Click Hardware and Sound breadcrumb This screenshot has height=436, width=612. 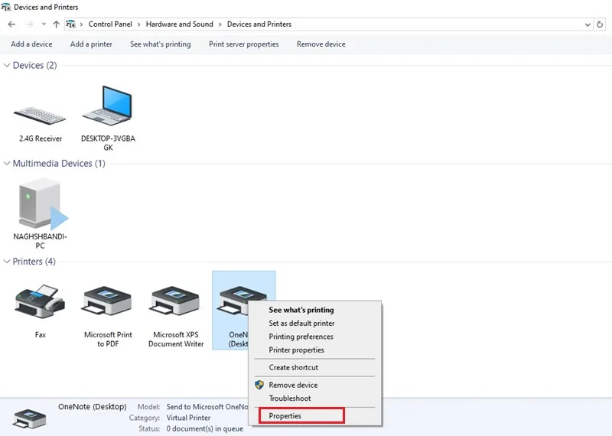180,24
